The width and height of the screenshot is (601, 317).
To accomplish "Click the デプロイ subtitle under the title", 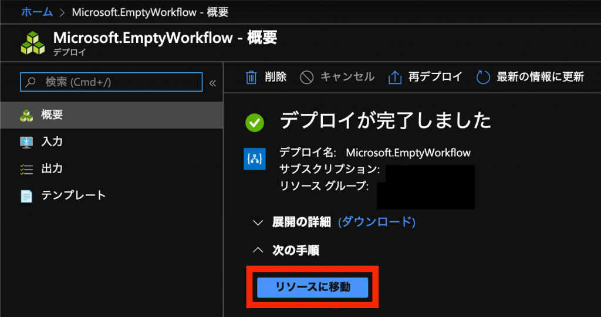I will pyautogui.click(x=69, y=52).
